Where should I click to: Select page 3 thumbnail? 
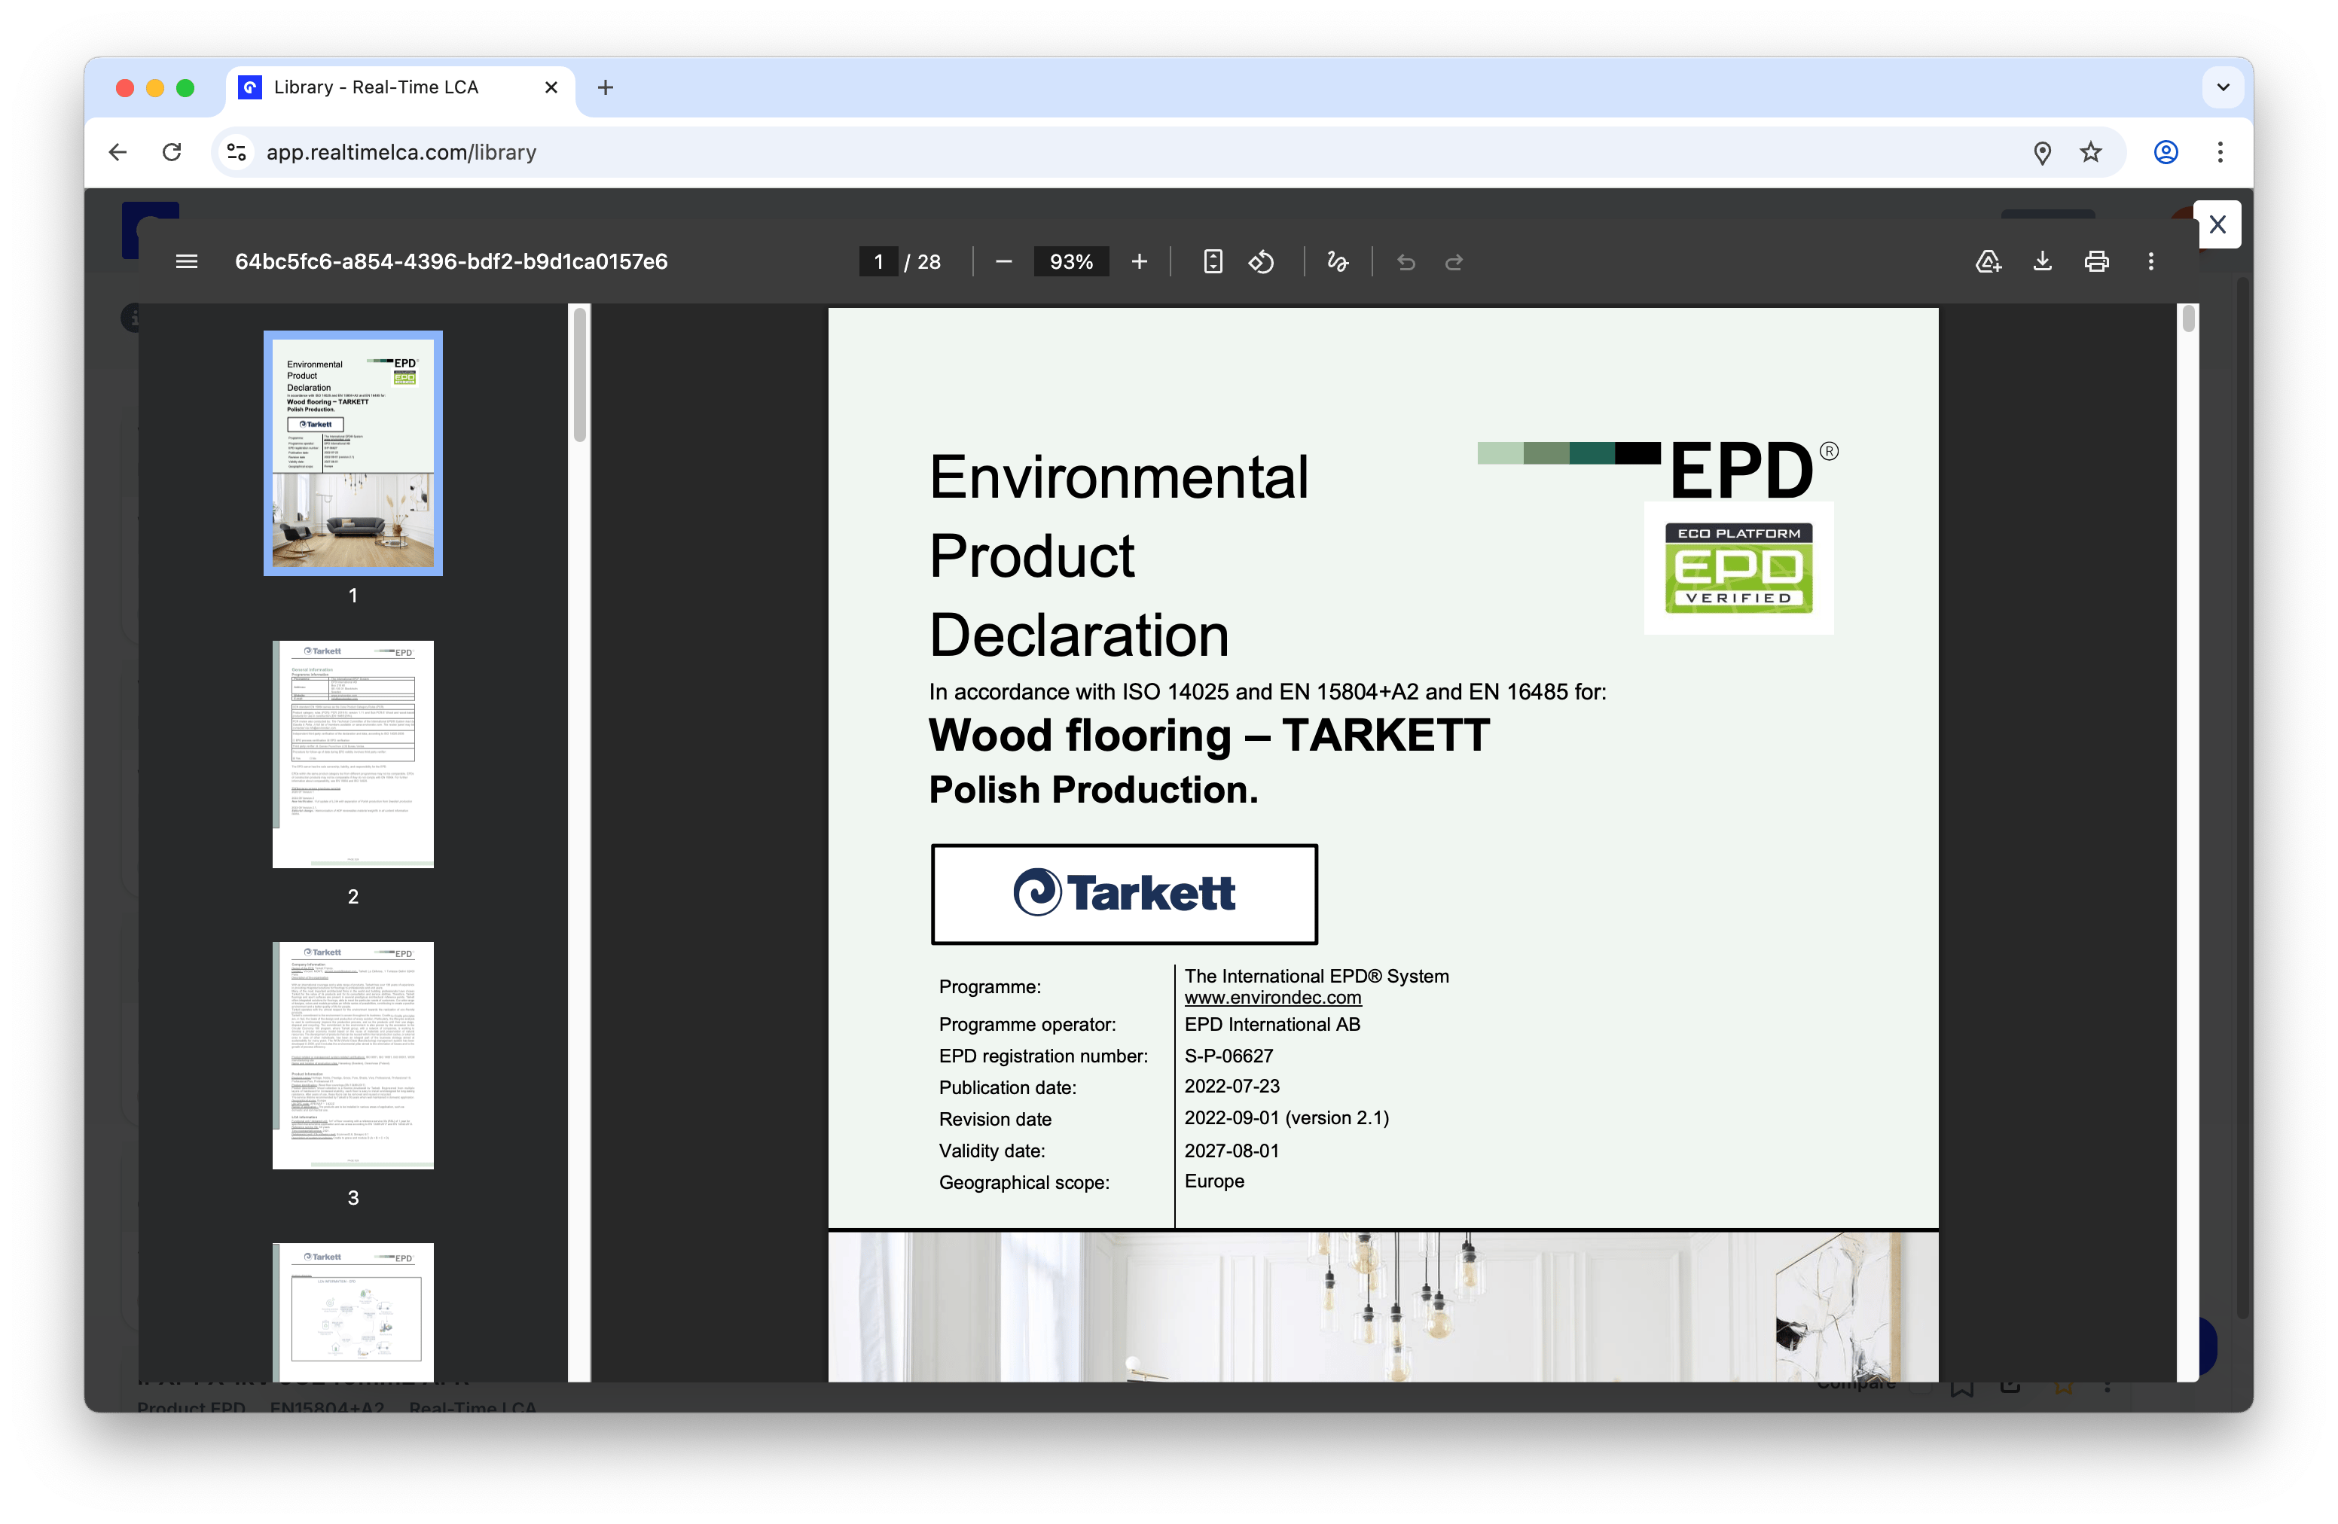353,1055
